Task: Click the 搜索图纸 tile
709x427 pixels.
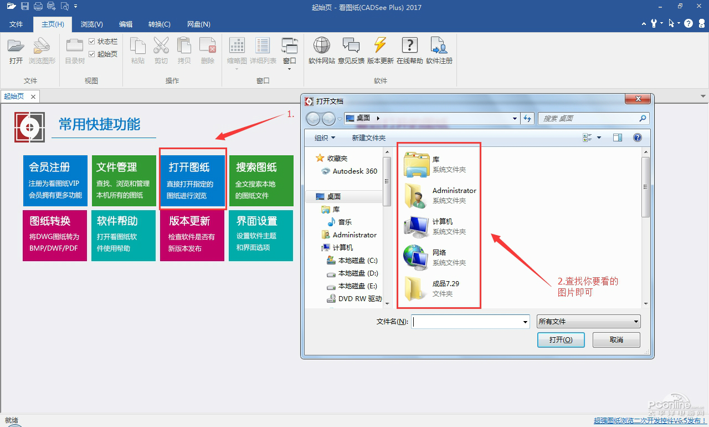Action: 261,181
